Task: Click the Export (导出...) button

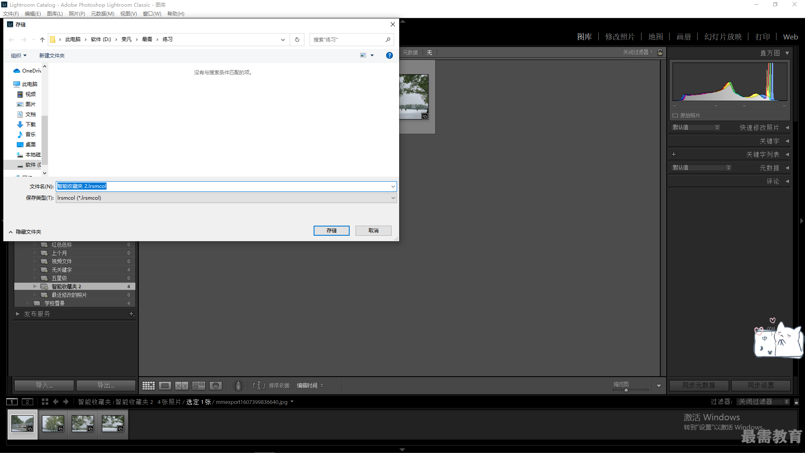Action: tap(106, 385)
